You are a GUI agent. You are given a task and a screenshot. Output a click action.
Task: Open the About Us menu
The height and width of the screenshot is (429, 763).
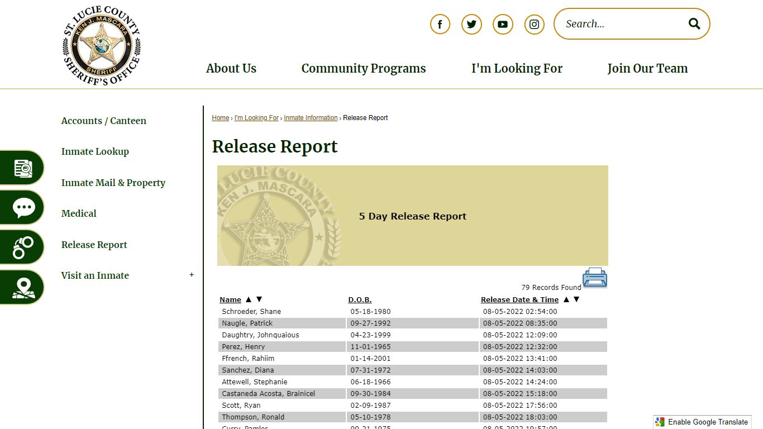coord(231,68)
